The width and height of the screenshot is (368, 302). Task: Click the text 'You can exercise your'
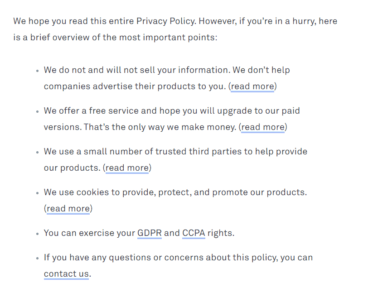click(89, 233)
